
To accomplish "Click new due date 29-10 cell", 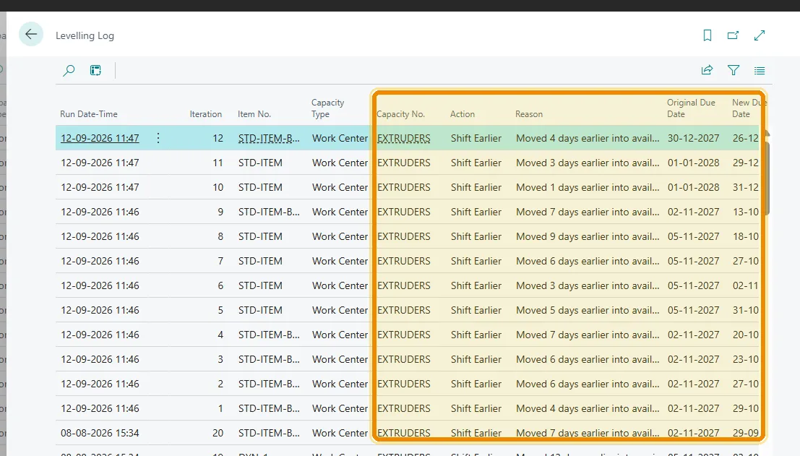I will point(745,408).
